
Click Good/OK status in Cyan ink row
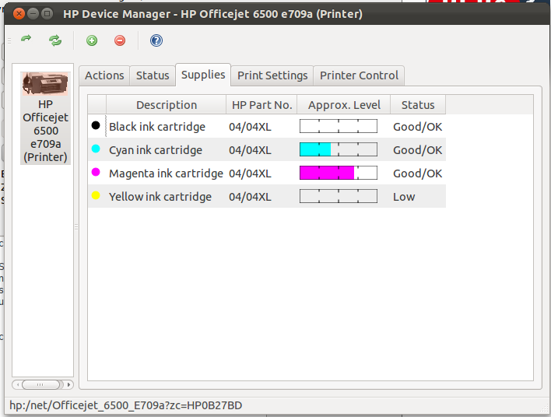(x=417, y=150)
